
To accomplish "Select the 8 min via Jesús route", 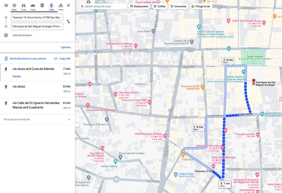I will pos(37,89).
